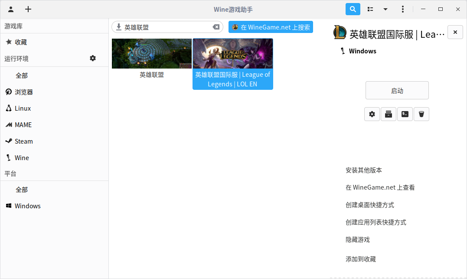Filter by Windows platform

[54, 206]
